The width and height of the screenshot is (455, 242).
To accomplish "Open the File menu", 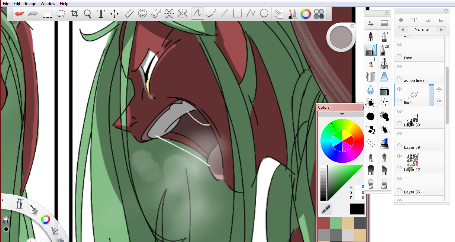I will [6, 4].
